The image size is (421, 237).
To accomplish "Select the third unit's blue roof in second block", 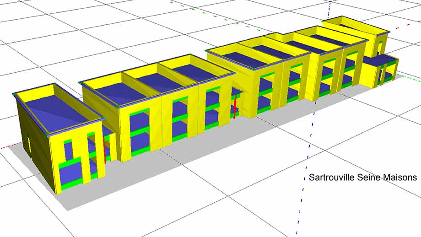I will pos(192,70).
